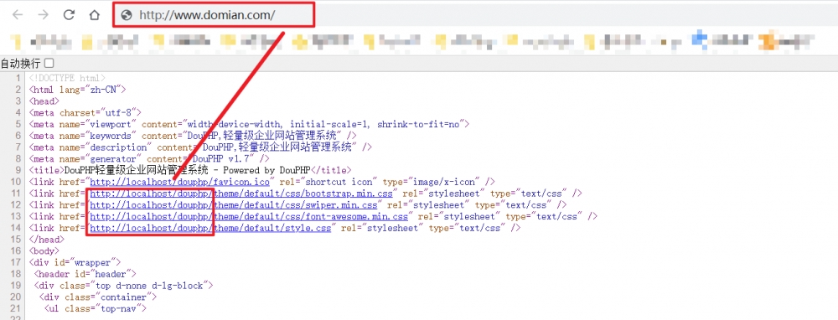Click the www.domian.com address bar
838x320 pixels.
(x=213, y=15)
